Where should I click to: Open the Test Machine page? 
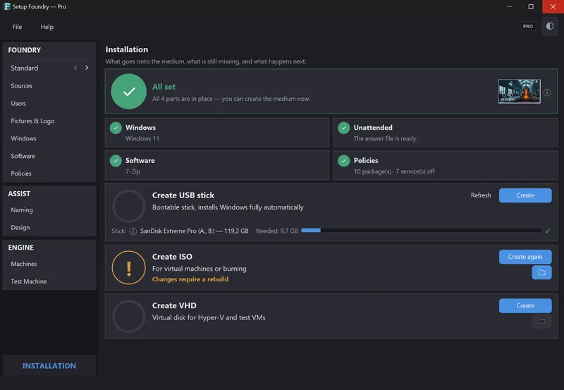[x=49, y=281]
